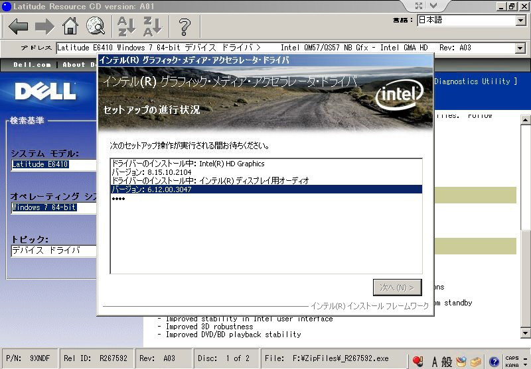
Task: Click the CAPS indicator in language bar
Action: tap(512, 358)
